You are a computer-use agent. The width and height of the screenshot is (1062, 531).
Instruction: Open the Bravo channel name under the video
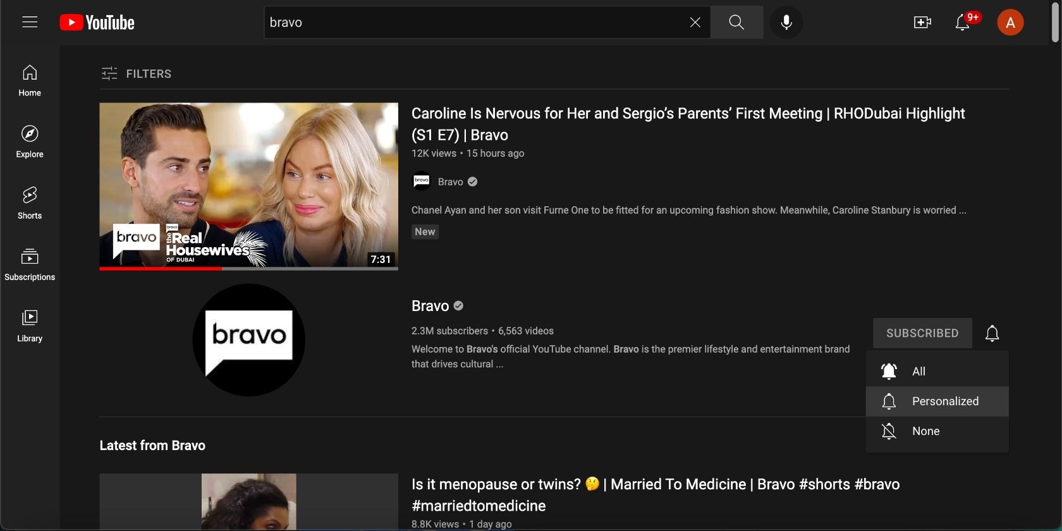pyautogui.click(x=450, y=181)
